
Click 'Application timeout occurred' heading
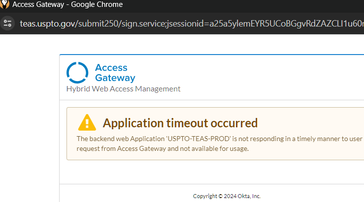[180, 123]
